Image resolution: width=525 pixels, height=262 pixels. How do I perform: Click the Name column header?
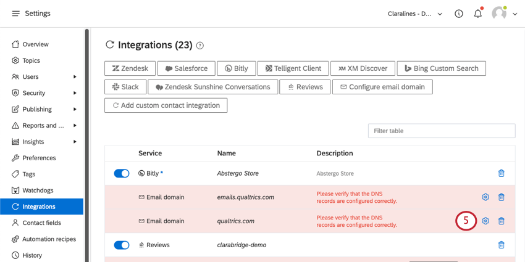(x=226, y=154)
